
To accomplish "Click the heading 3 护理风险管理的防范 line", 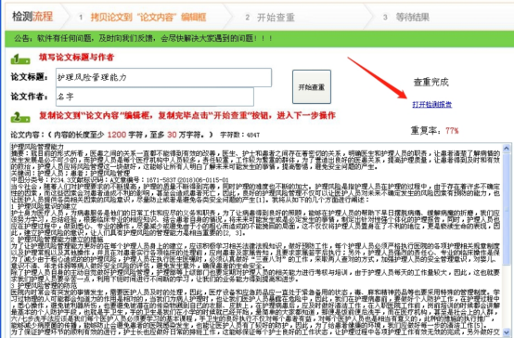I will pos(44,285).
